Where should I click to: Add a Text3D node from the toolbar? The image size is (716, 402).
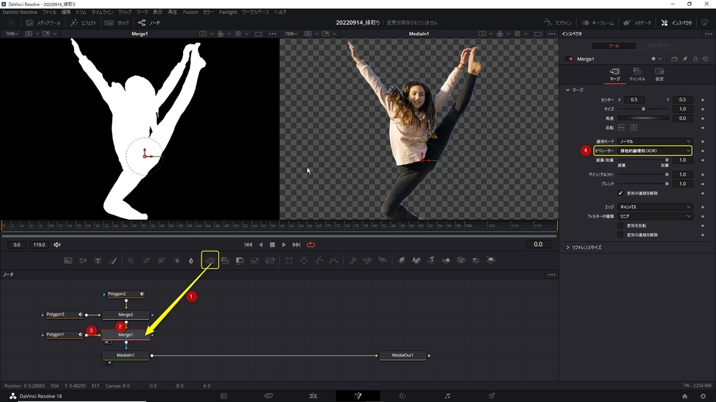[431, 260]
